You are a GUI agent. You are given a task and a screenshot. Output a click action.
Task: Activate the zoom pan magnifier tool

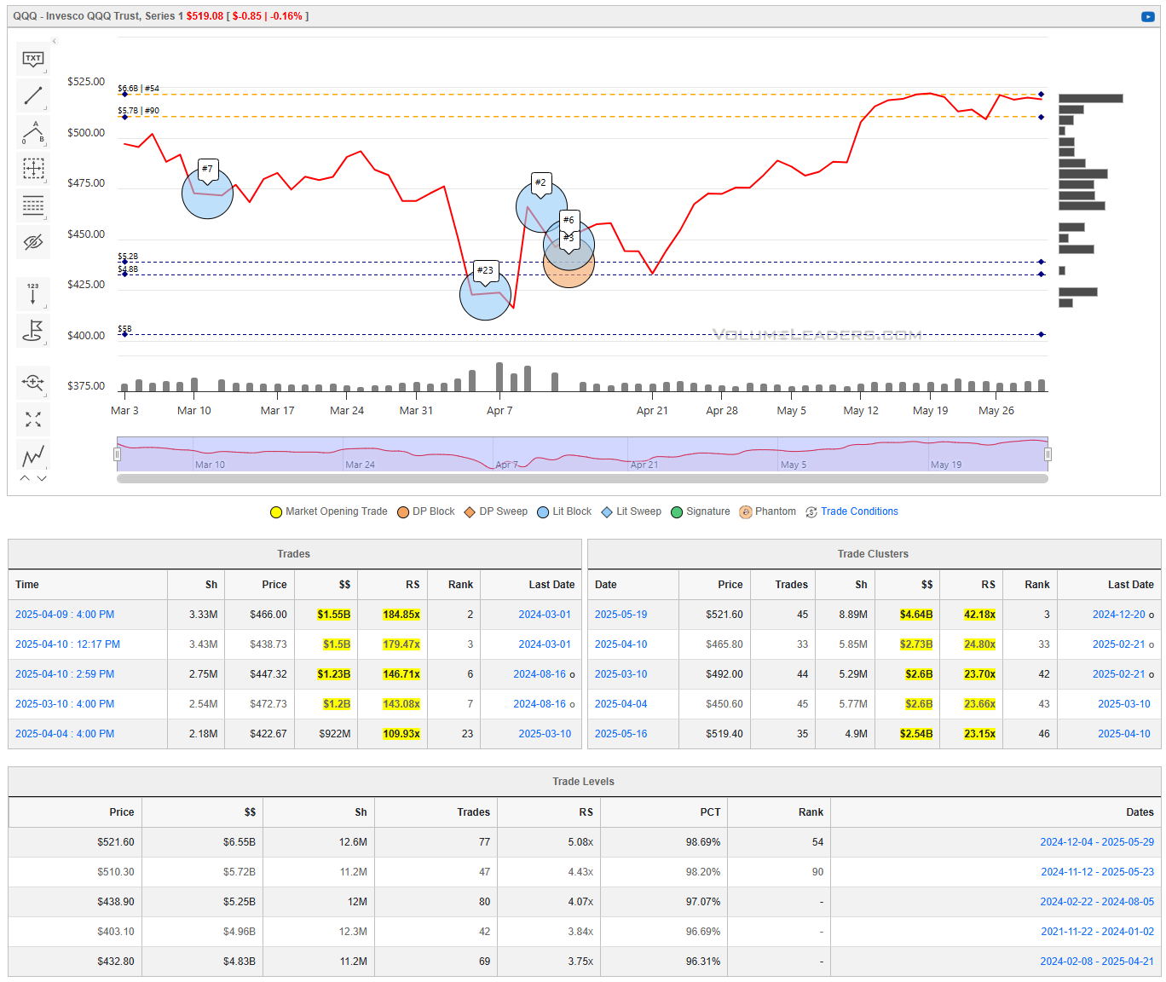click(33, 382)
